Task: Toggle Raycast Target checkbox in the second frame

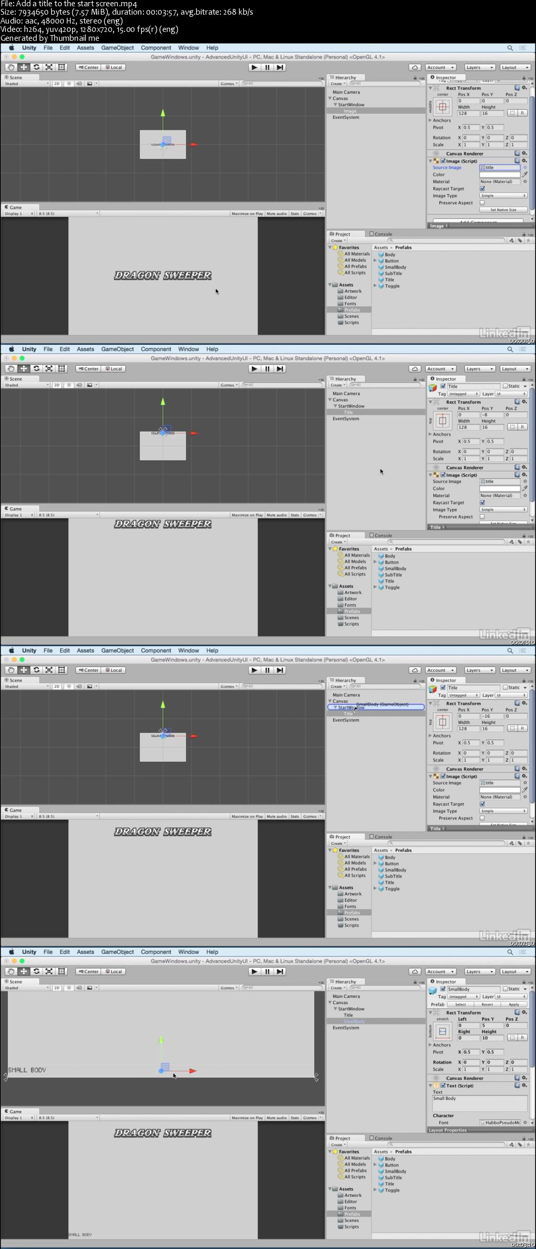Action: point(482,503)
